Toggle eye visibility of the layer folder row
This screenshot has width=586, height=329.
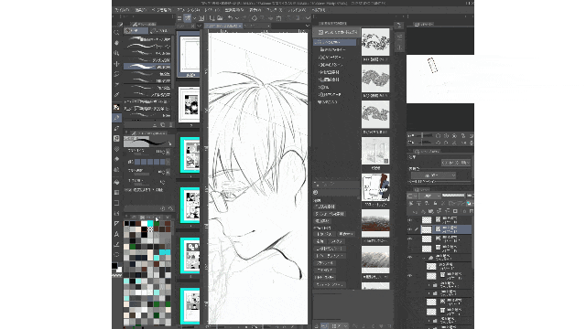(x=410, y=258)
